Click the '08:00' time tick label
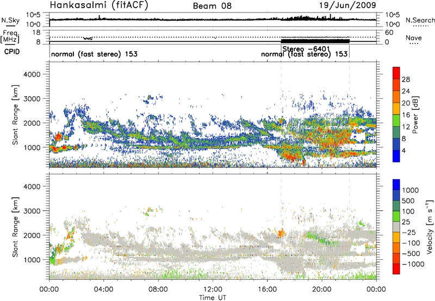Image resolution: width=435 pixels, height=301 pixels. 158,290
